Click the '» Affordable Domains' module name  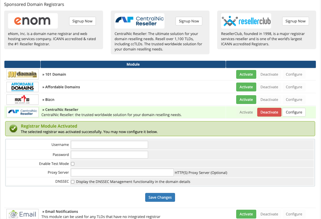[x=61, y=87]
